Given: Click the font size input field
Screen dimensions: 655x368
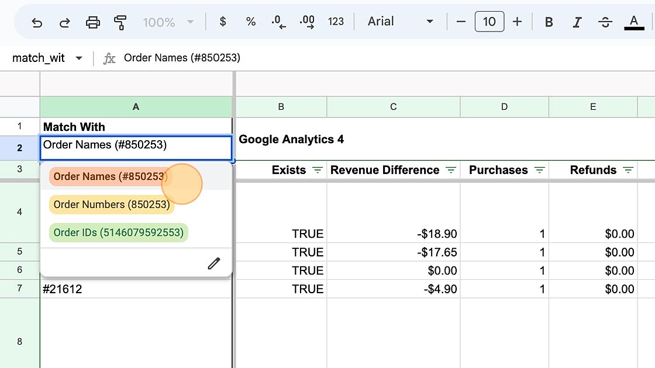Looking at the screenshot, I should tap(489, 22).
